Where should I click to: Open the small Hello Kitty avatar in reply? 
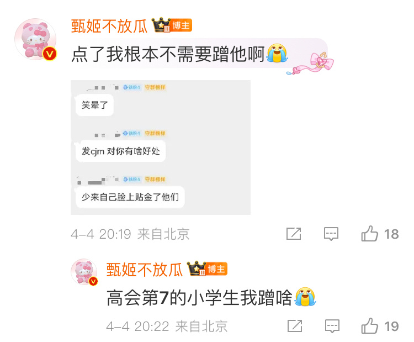[84, 272]
